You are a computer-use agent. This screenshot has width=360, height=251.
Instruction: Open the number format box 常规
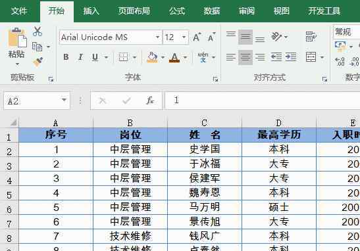point(346,32)
